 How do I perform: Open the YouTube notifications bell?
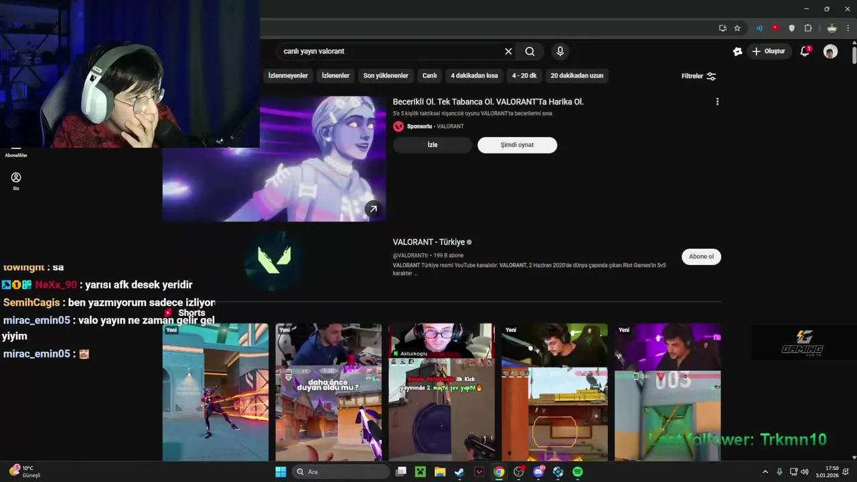[x=805, y=52]
